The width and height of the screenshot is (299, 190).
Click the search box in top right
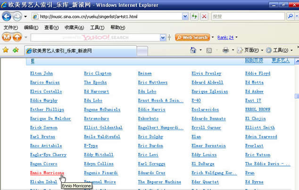248,17
